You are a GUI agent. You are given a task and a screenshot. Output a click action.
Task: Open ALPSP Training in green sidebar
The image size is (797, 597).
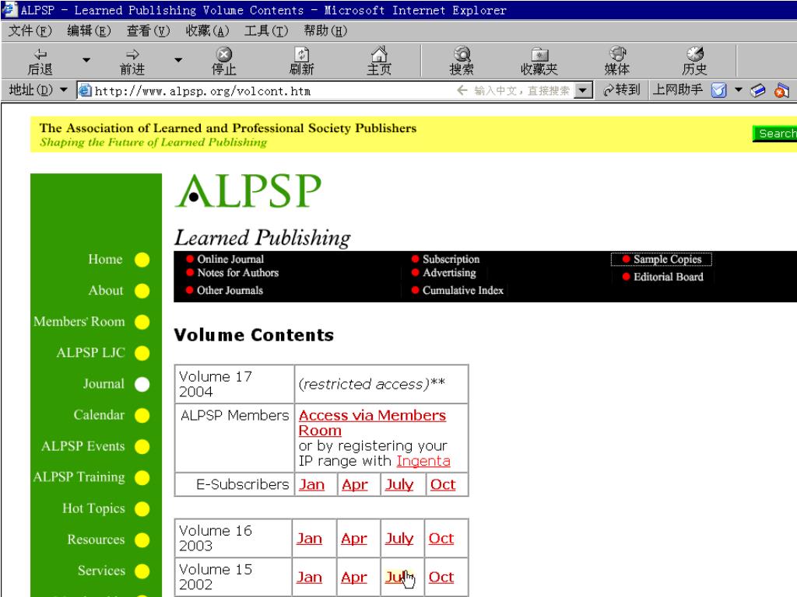tap(79, 477)
